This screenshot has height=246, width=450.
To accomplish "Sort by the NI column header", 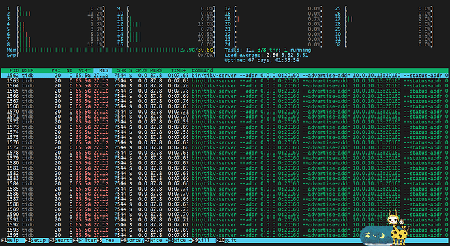I will point(69,70).
